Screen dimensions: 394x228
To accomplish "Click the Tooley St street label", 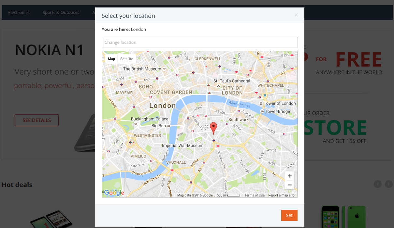I will [248, 114].
